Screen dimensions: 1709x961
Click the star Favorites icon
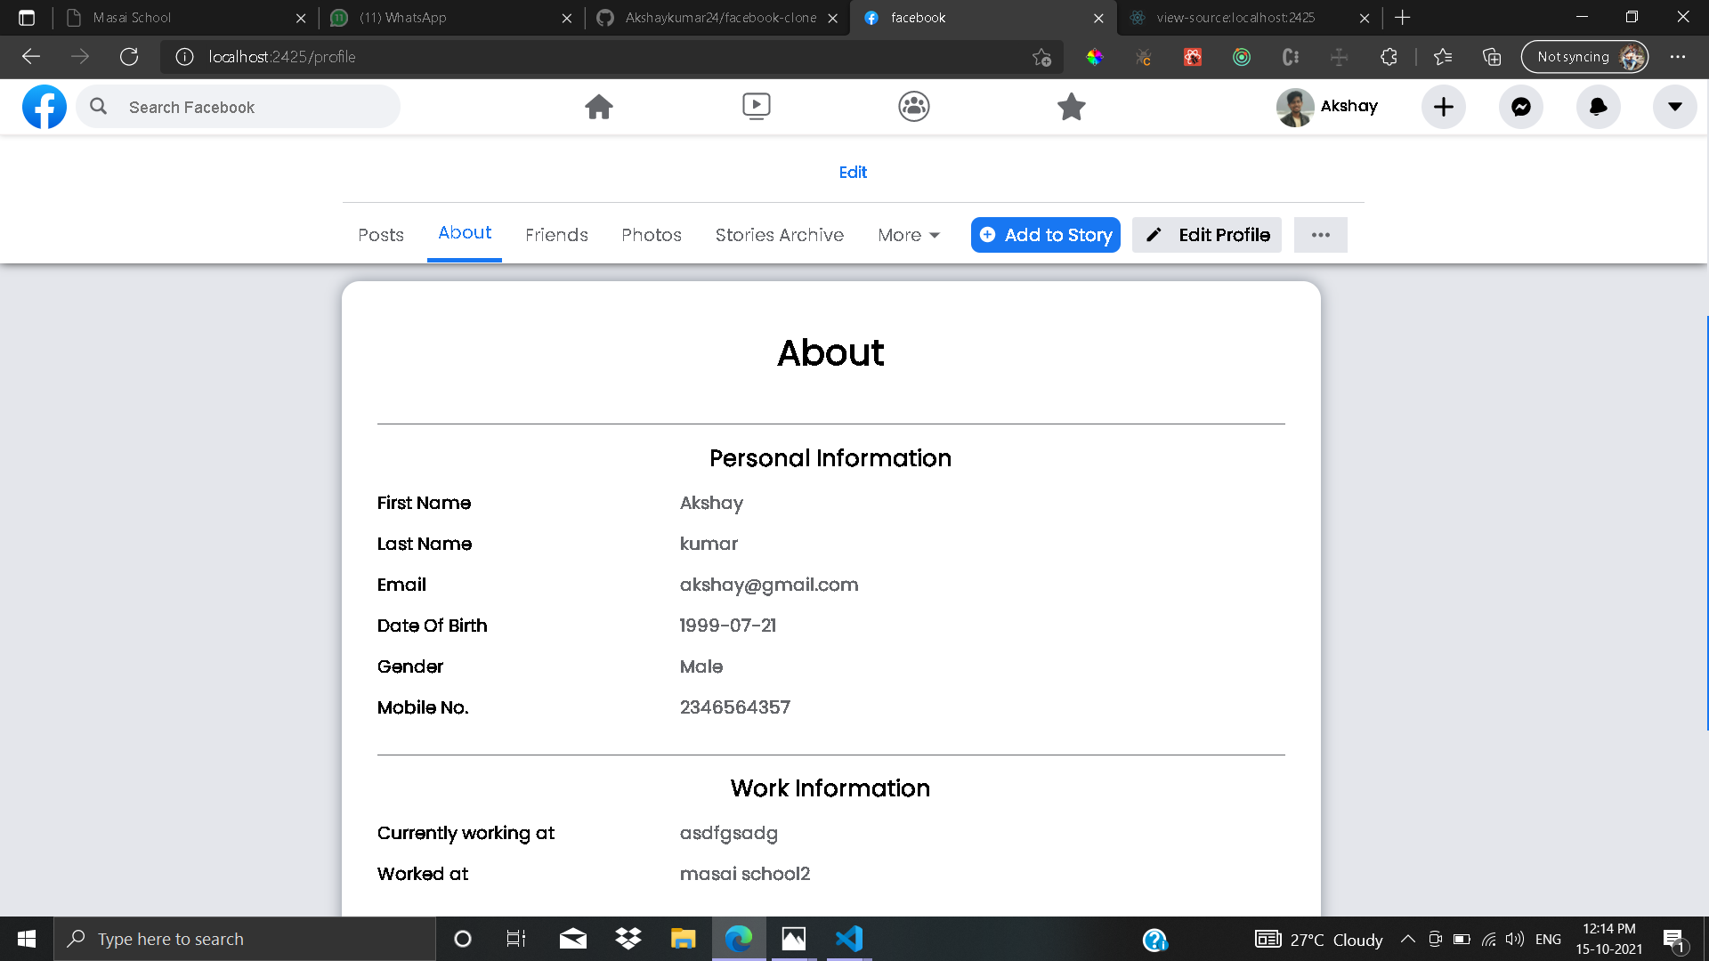pos(1071,107)
